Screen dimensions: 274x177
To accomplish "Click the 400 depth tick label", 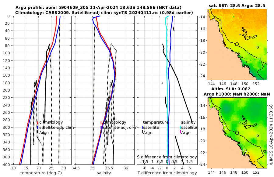I will pos(6,164).
